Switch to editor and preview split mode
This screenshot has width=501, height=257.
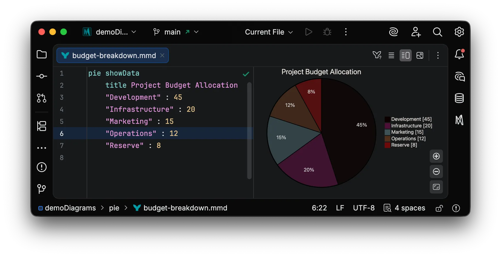click(405, 55)
